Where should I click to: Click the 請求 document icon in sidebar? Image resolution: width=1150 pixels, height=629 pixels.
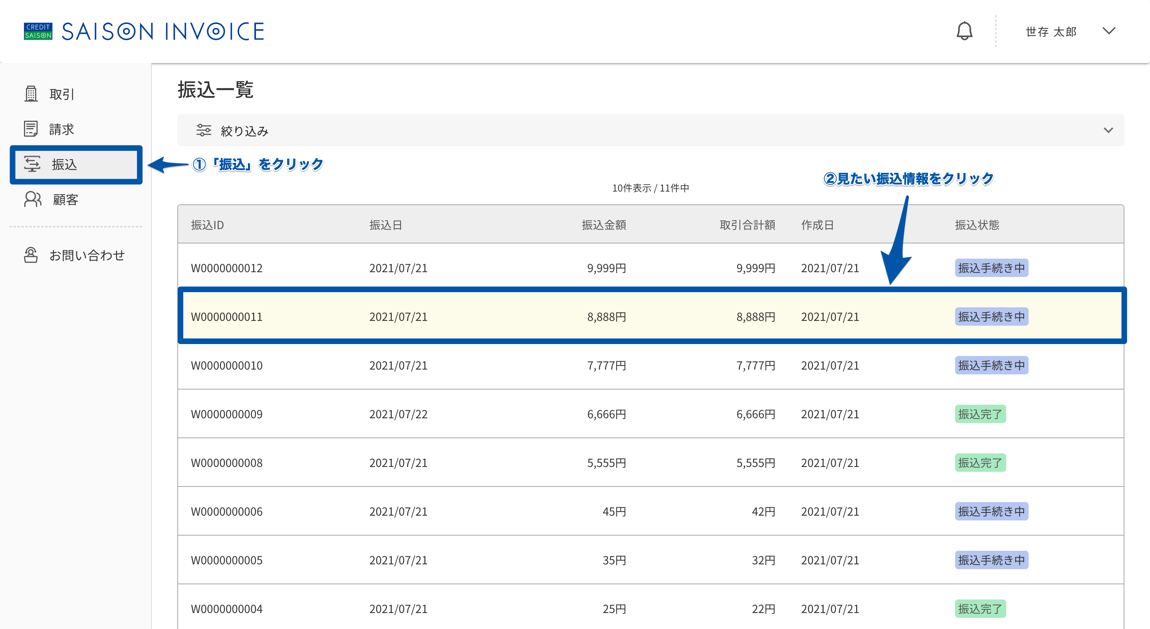31,129
